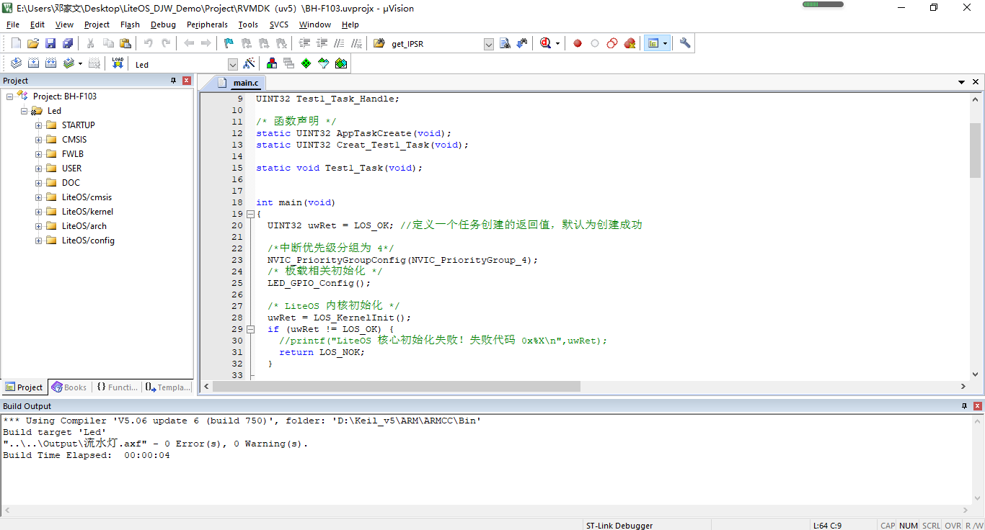The image size is (985, 530).
Task: Save current file with floppy icon
Action: tap(50, 43)
